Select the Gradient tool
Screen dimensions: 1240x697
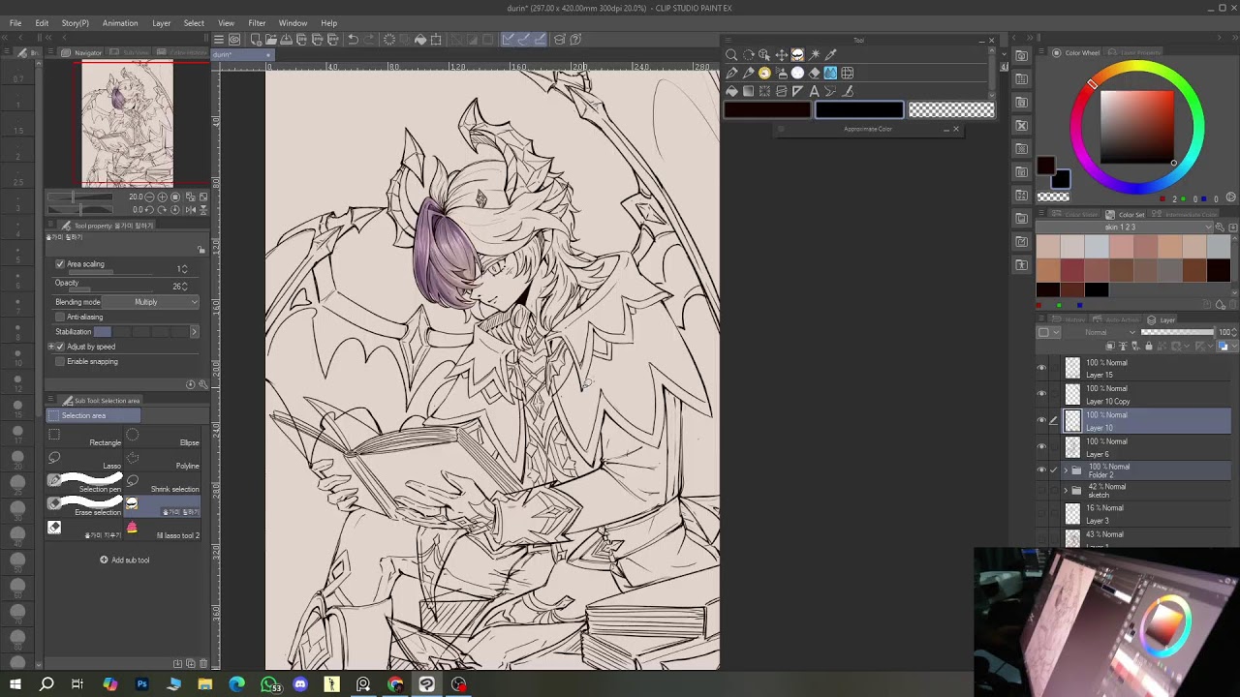point(748,91)
